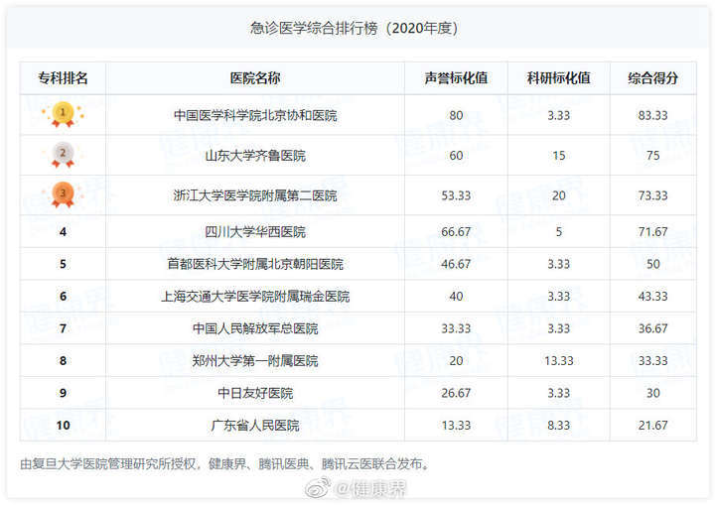Select 上海交通大学医学院附属瑞金医院
This screenshot has height=505, width=715.
[255, 297]
